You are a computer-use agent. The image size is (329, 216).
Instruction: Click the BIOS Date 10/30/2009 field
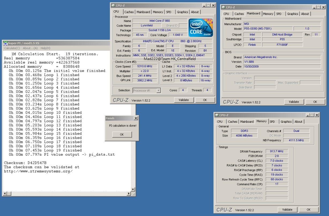pos(282,66)
